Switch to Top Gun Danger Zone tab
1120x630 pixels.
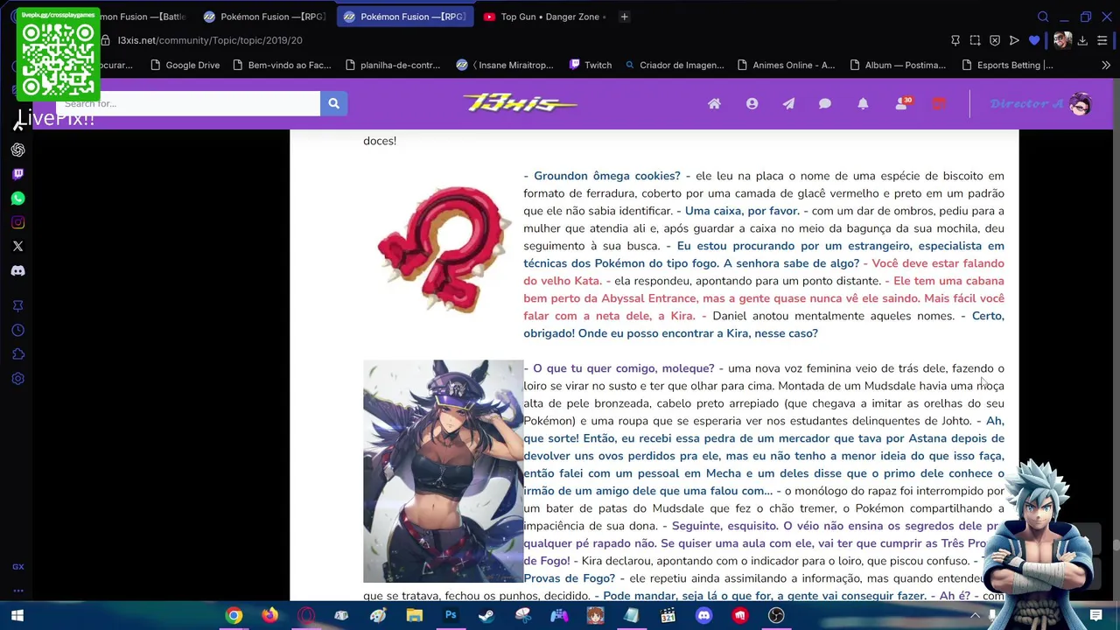[x=543, y=17]
